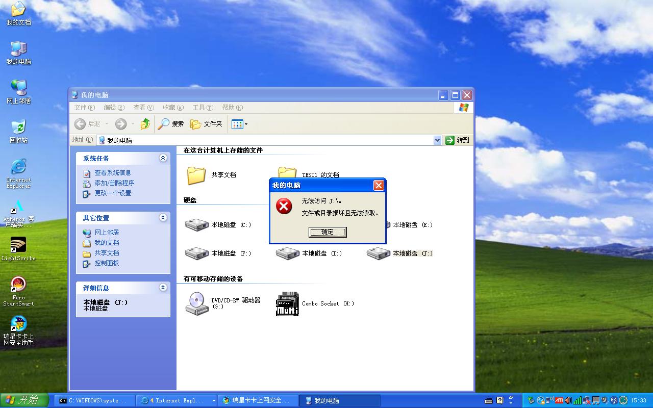The image size is (653, 408).
Task: Open the volume speaker tray icon
Action: [568, 400]
